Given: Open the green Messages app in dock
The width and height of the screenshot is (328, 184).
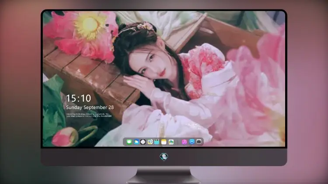Looking at the screenshot, I should 129,142.
